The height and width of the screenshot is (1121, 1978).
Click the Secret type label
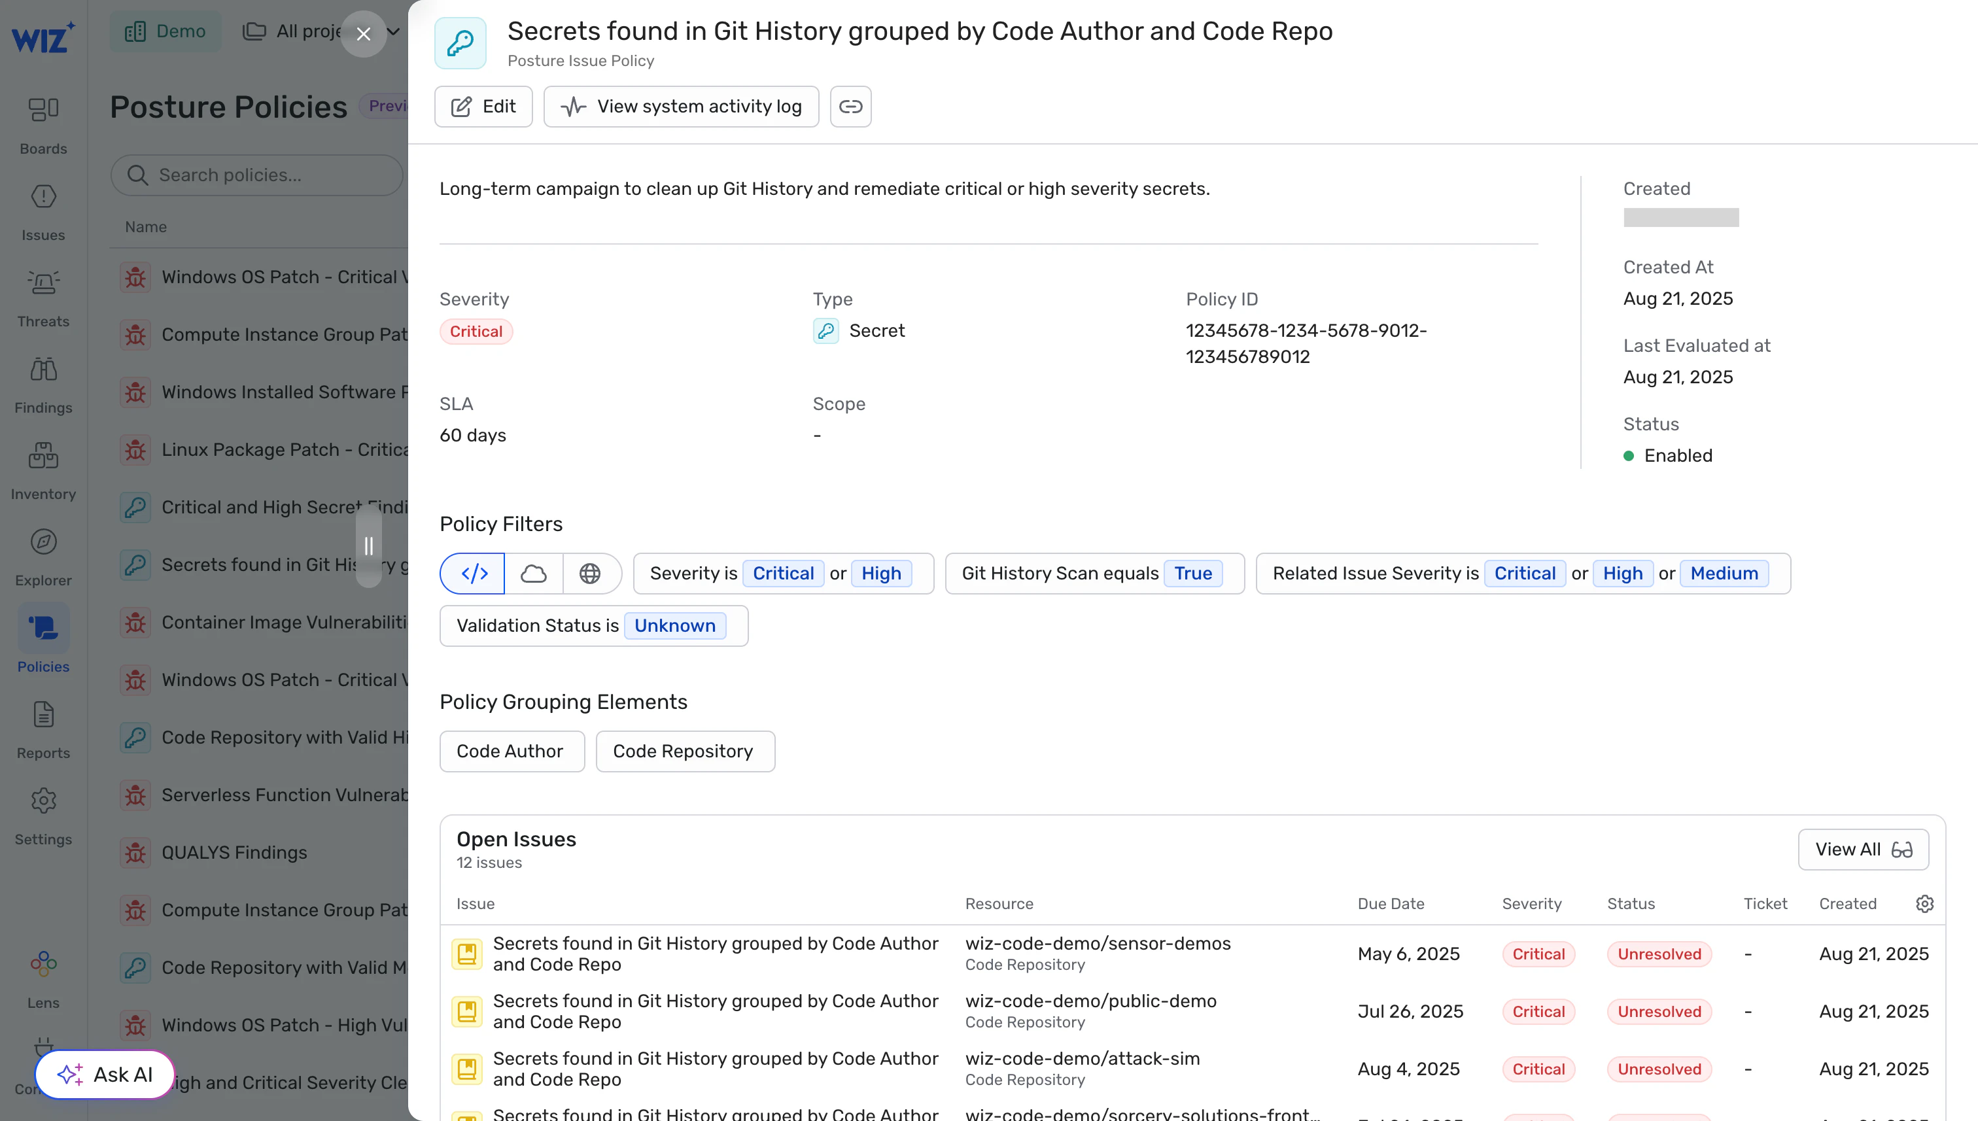click(876, 330)
